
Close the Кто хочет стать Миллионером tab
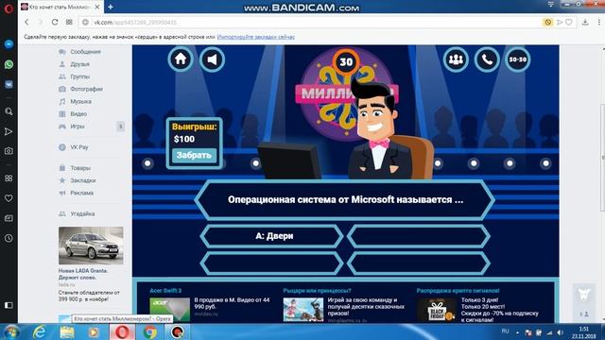[97, 7]
